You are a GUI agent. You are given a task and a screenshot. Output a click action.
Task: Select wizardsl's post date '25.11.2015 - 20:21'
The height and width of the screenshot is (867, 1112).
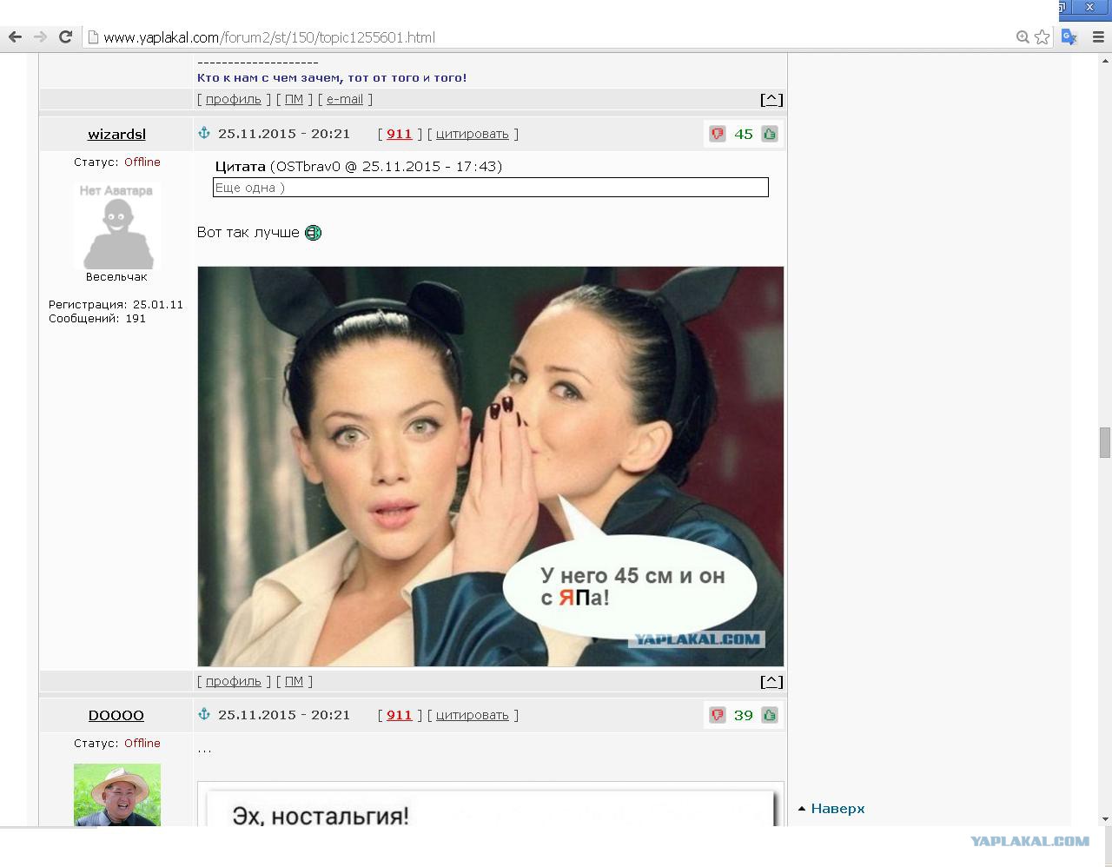click(x=284, y=134)
